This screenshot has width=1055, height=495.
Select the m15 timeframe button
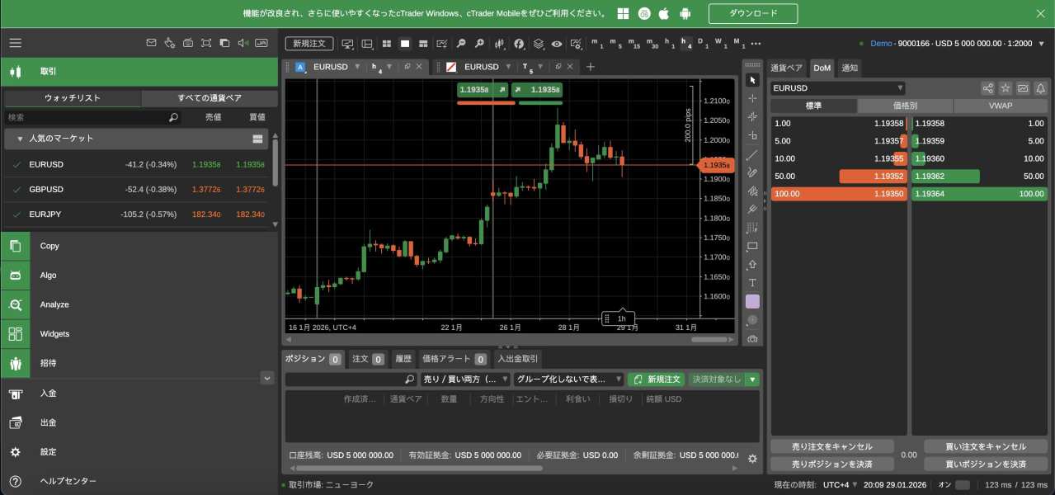[633, 43]
